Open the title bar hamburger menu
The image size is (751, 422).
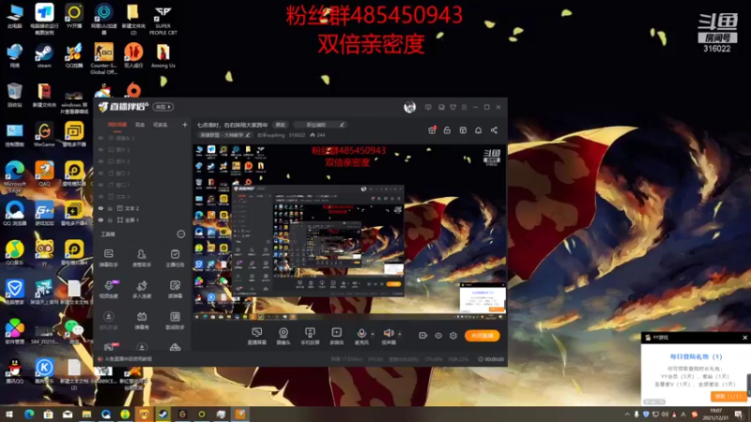point(464,107)
